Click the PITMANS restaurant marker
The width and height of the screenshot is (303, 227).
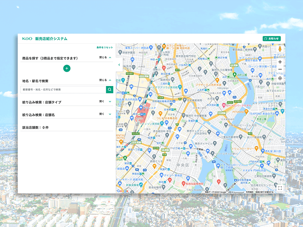coord(246,111)
